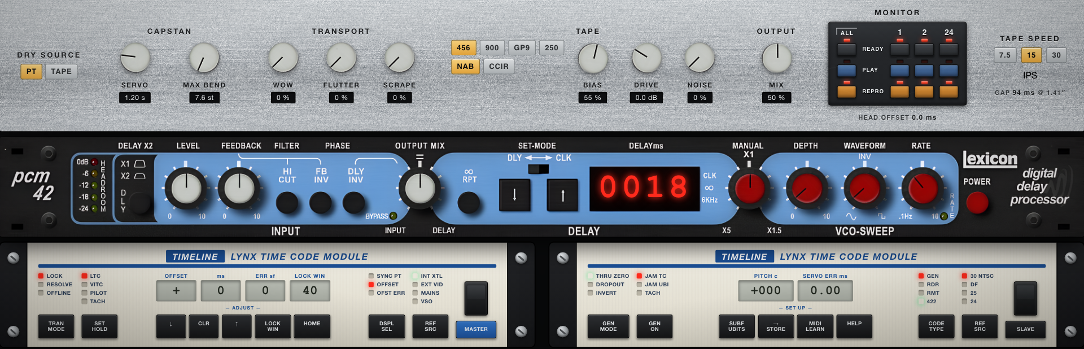
Task: Choose the 456 tape formula
Action: (464, 48)
